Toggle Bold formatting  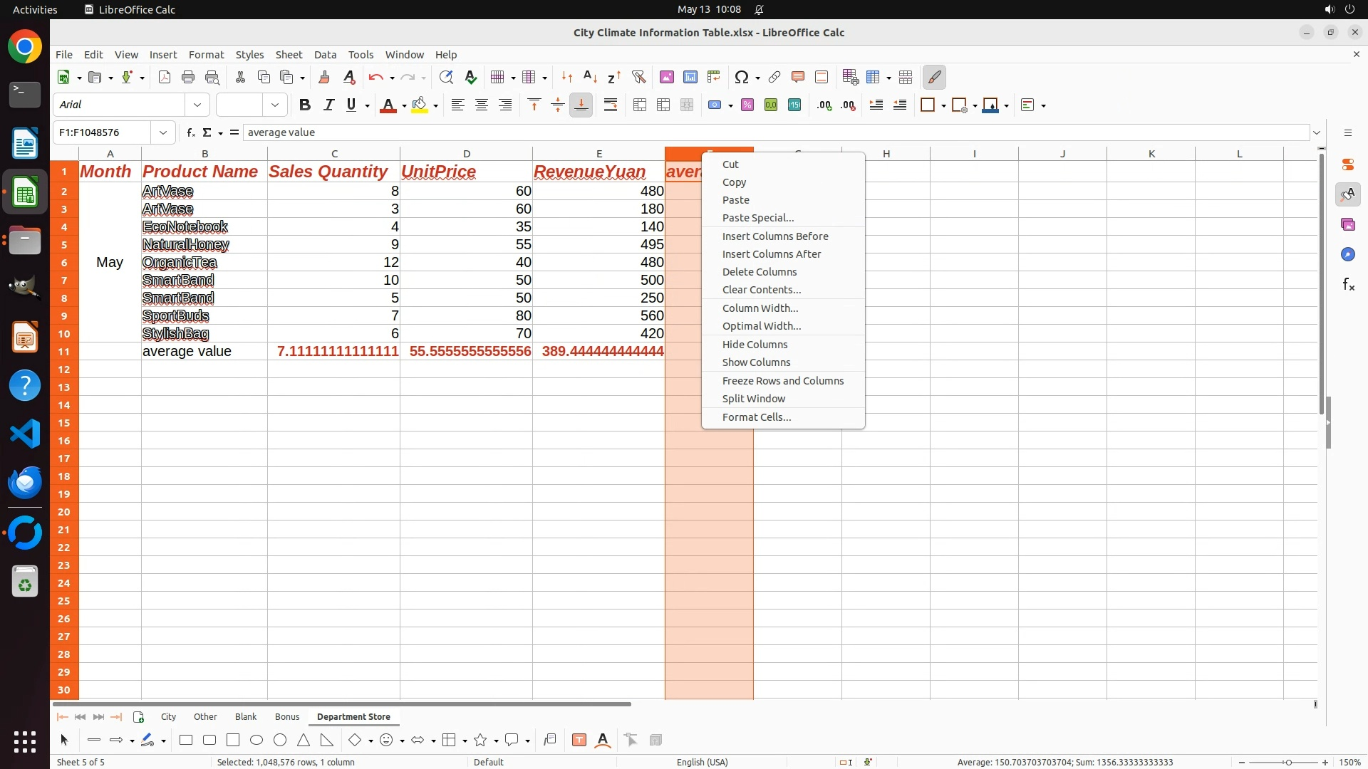pyautogui.click(x=305, y=105)
